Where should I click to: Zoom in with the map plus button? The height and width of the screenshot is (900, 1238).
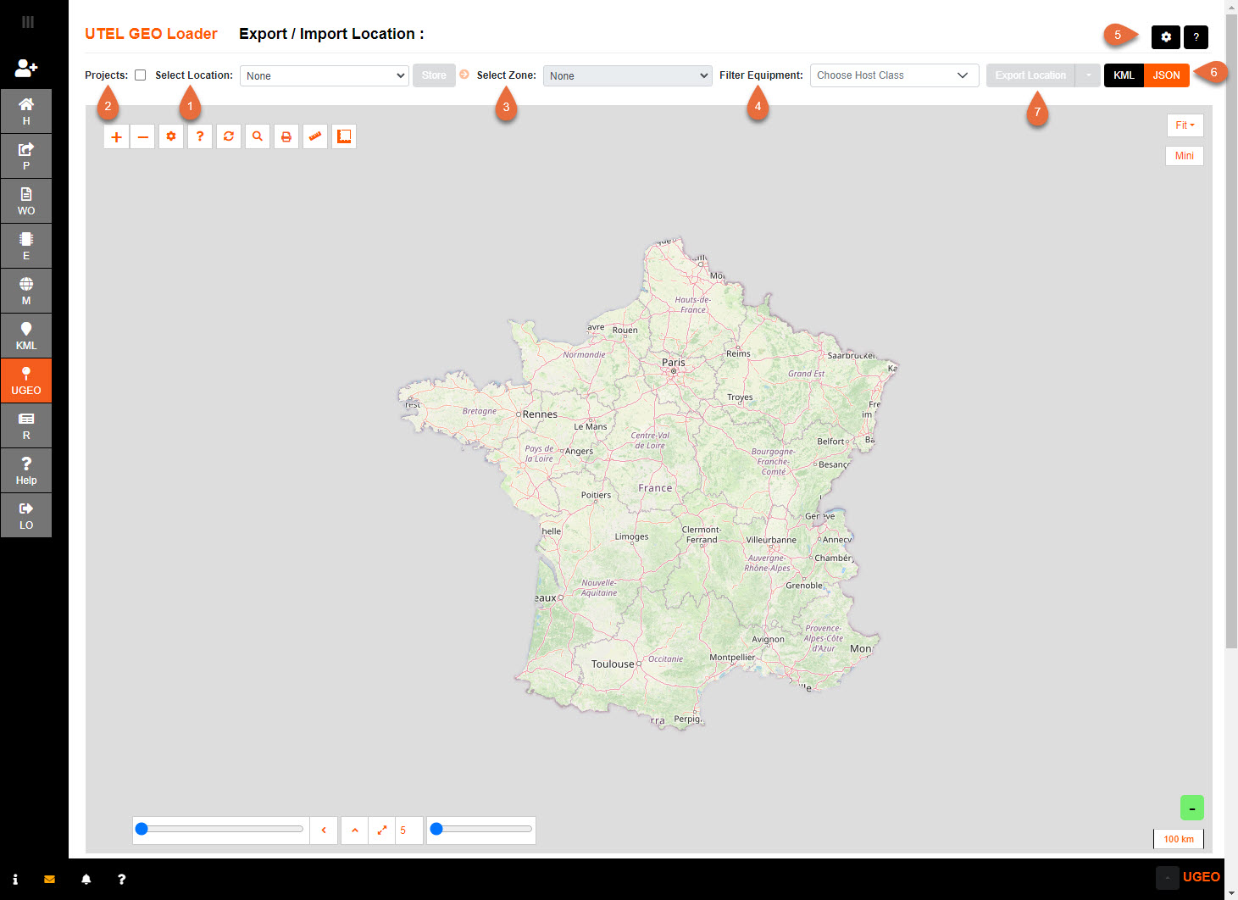point(117,136)
